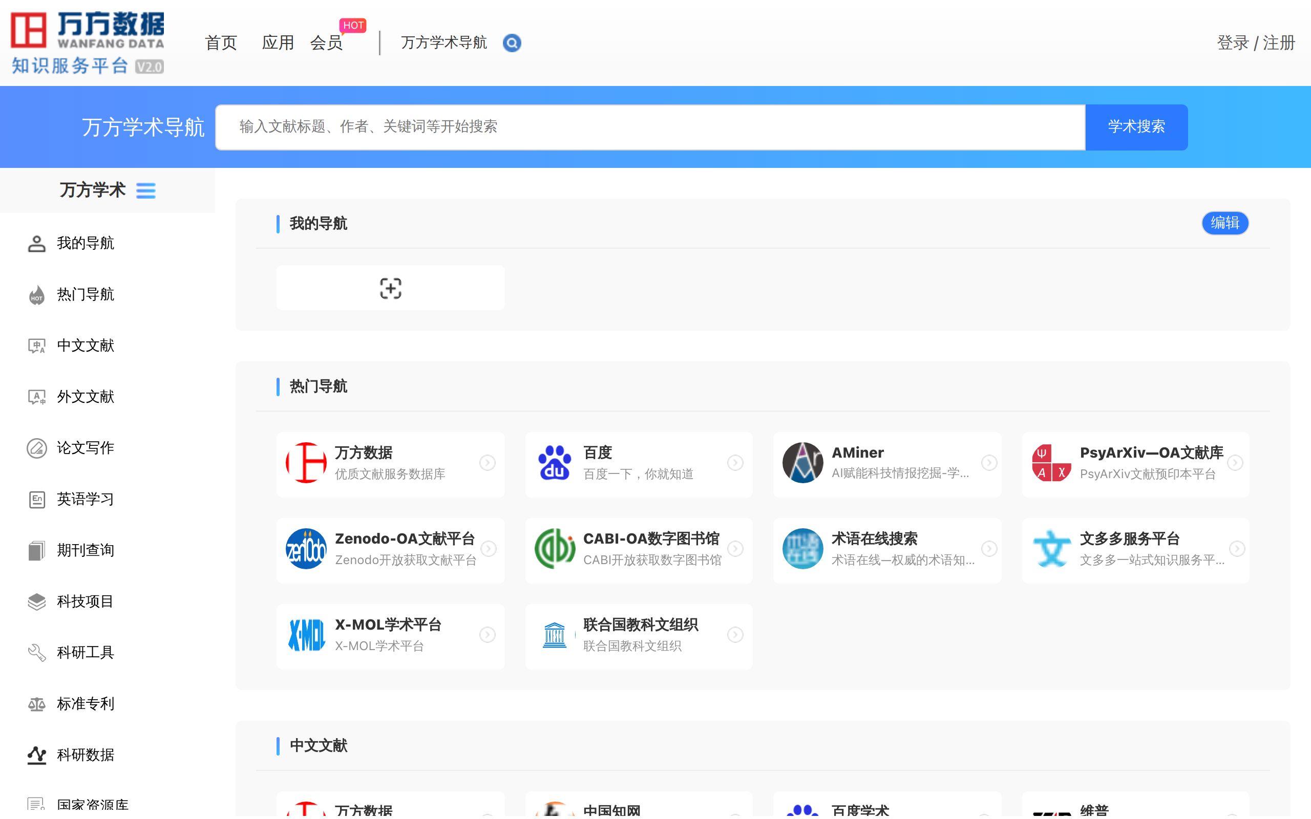Click the 百度学术 card at the bottom
The width and height of the screenshot is (1311, 819).
pos(887,805)
